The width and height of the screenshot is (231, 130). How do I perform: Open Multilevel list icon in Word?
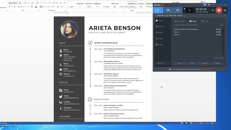tap(49, 3)
